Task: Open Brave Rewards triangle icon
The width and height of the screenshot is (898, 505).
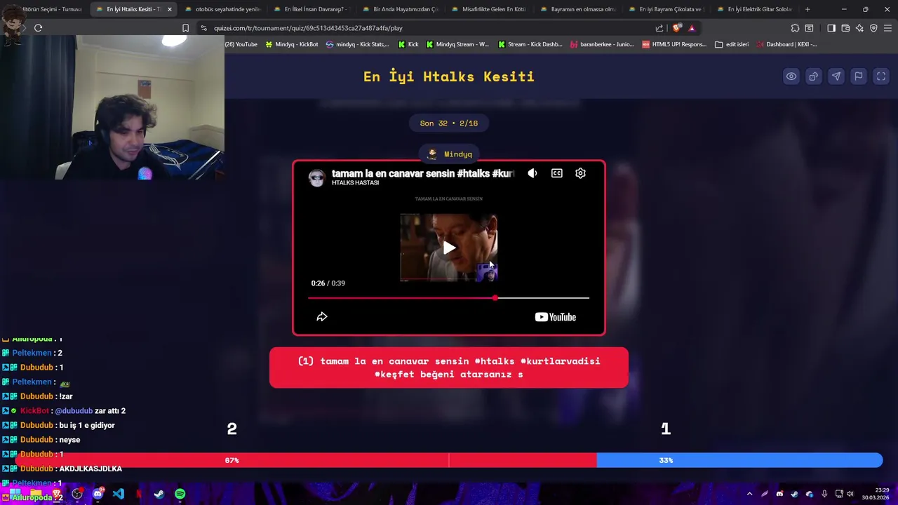Action: (x=692, y=28)
